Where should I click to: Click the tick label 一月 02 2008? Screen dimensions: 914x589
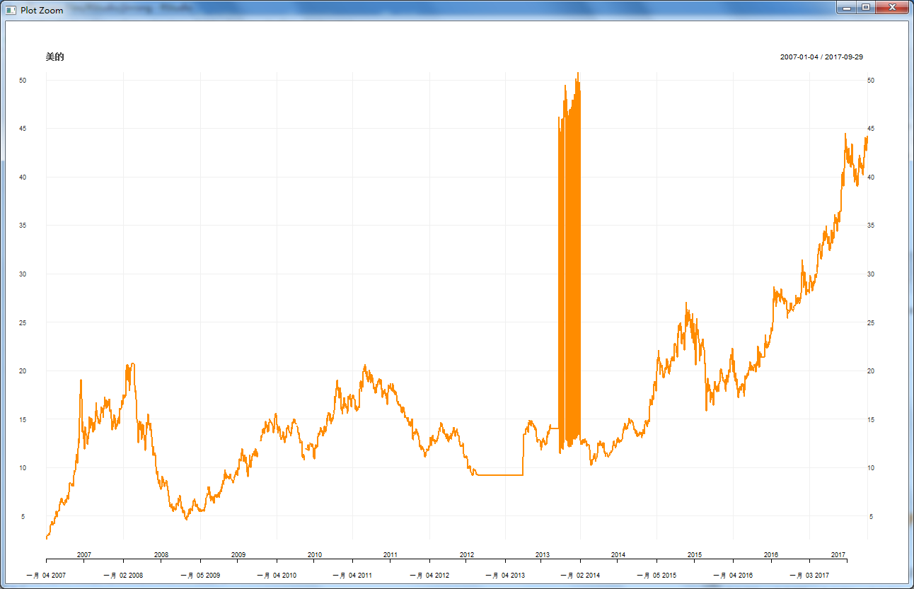tap(123, 576)
